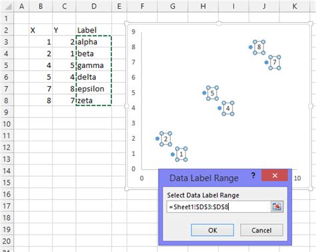Screen dimensions: 316x252
Task: Click X value 4 in row 5
Action: [41, 65]
